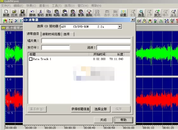Viewport: 178px width, 130px height.
Task: Open the 查看(V) menu
Action: click(x=44, y=6)
